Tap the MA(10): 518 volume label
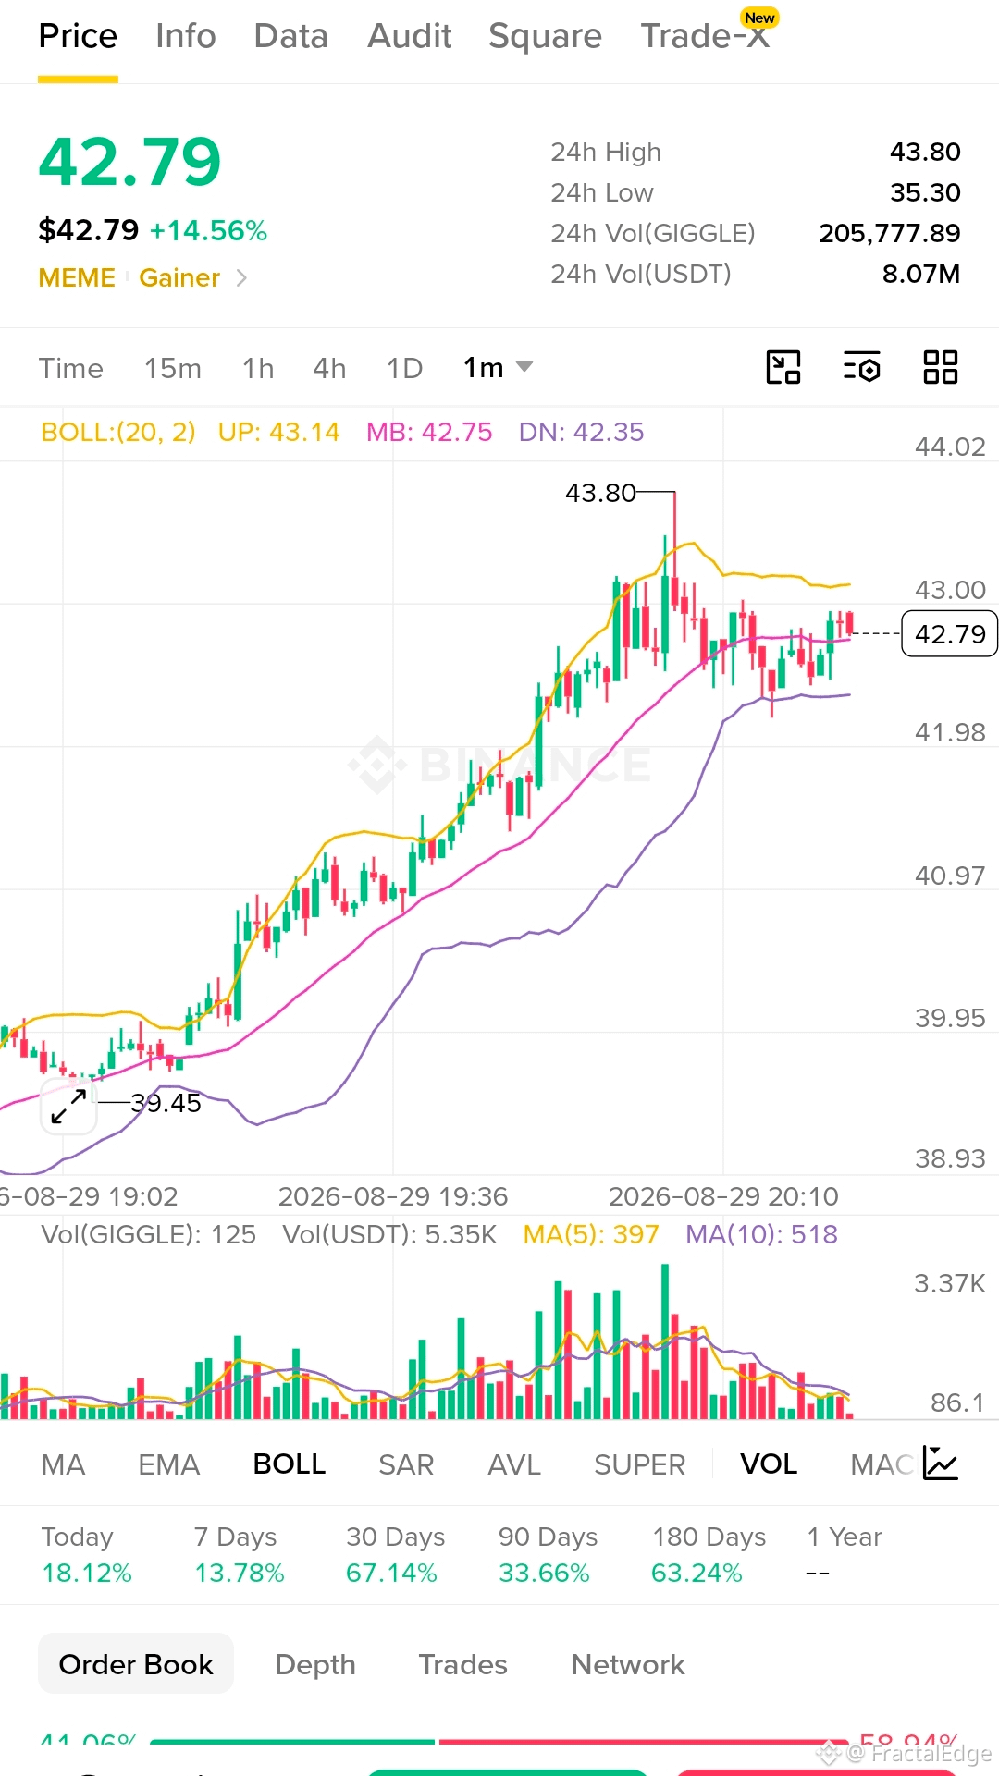999x1776 pixels. [761, 1234]
